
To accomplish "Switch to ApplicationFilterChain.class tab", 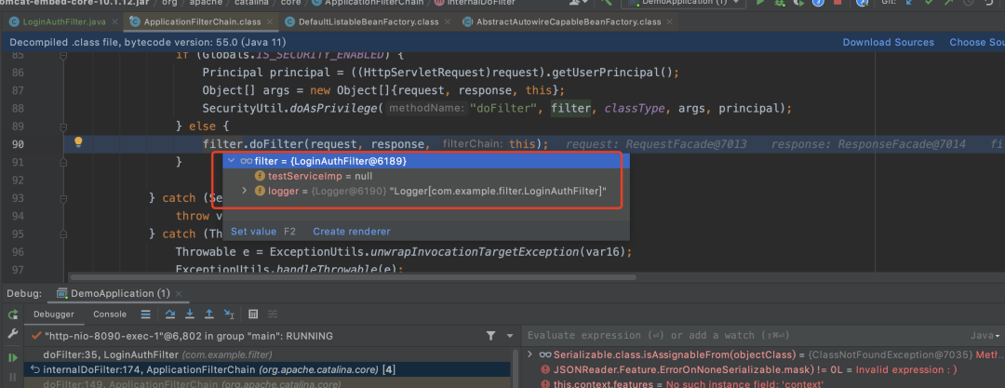I will tap(202, 21).
